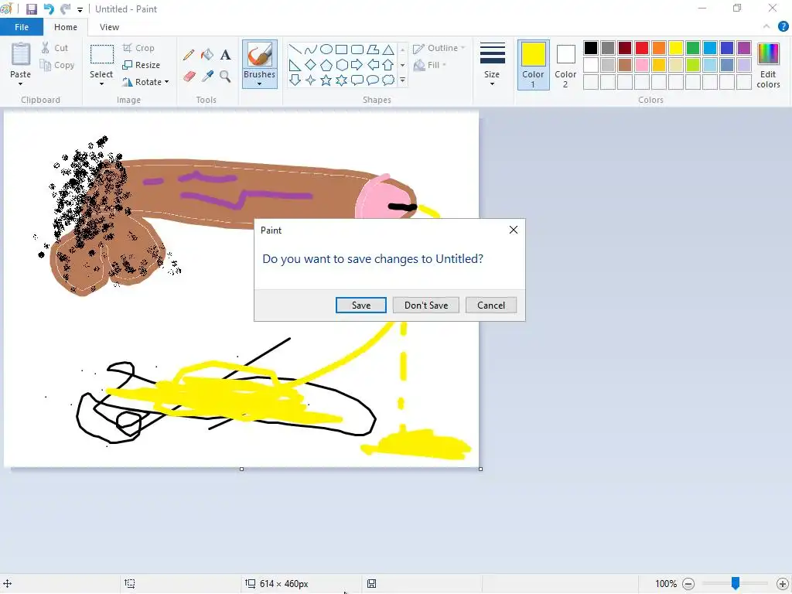This screenshot has height=594, width=792.
Task: Choose the Diamond shape
Action: click(x=311, y=65)
